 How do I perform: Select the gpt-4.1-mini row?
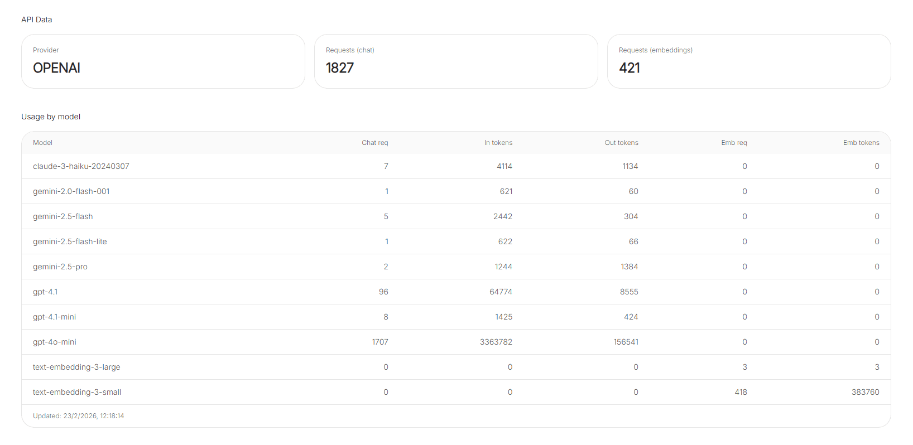point(455,317)
